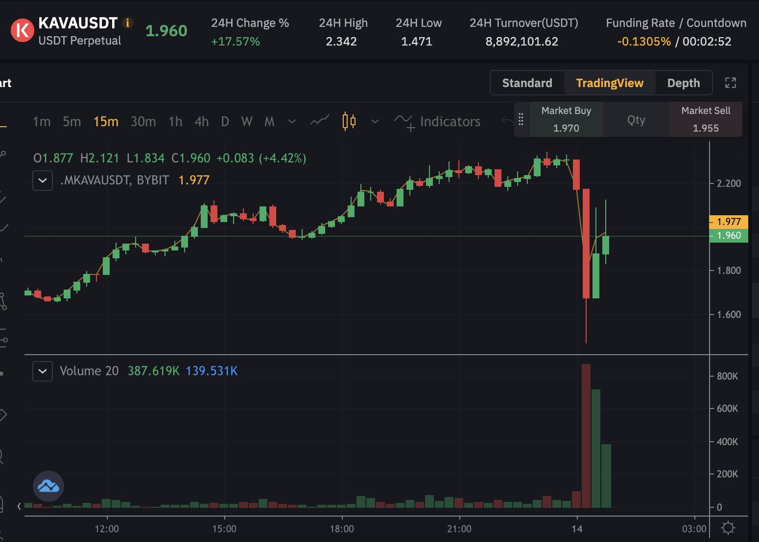This screenshot has height=542, width=759.
Task: Click the 1.977 mark price label
Action: point(729,222)
